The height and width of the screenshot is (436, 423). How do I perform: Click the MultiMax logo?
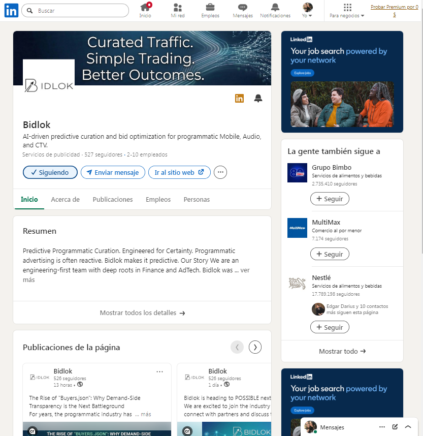(297, 228)
